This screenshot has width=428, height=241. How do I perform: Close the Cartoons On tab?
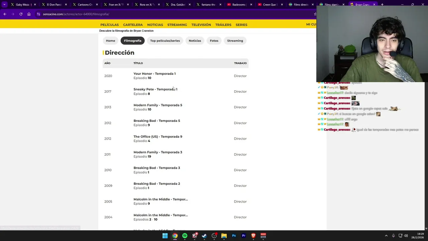(x=97, y=5)
